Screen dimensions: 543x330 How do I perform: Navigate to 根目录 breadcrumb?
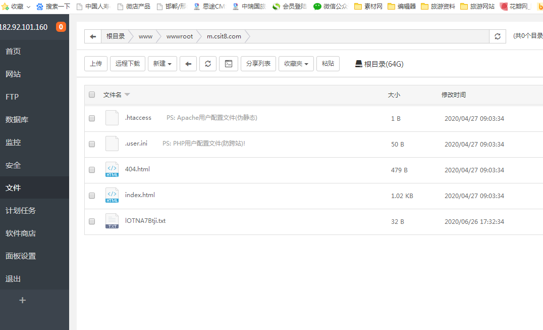click(x=116, y=36)
